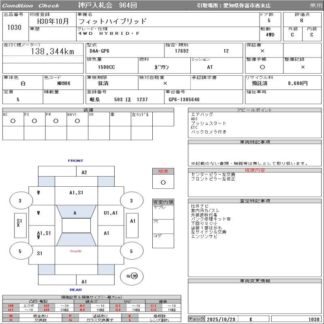
Task: Click the 乗用 tab in header
Action: pos(315,6)
